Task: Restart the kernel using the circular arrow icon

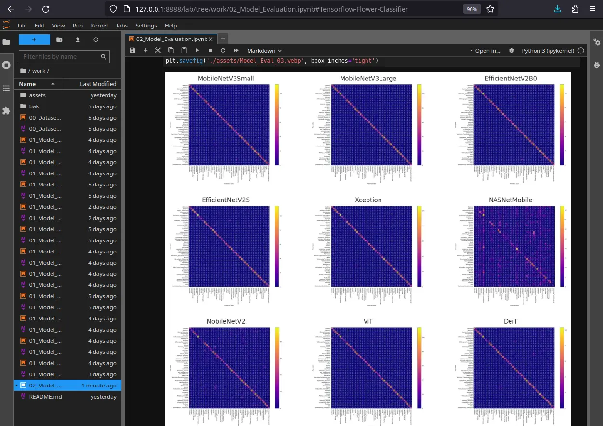Action: click(223, 50)
